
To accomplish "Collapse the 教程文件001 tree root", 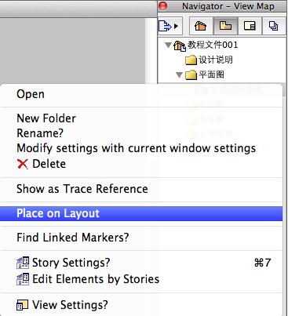I will coord(168,45).
